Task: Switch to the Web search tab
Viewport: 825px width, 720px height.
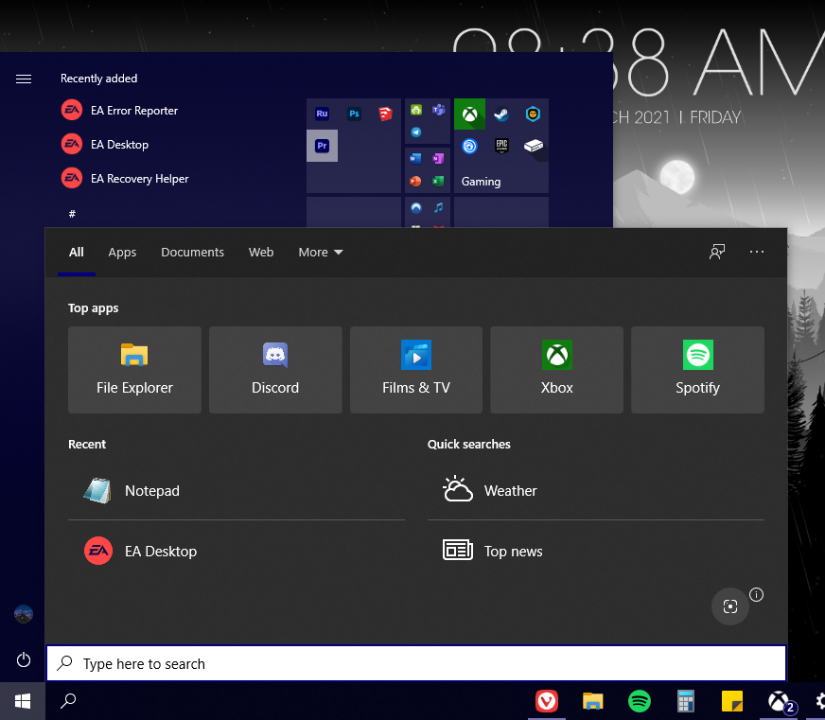Action: point(261,252)
